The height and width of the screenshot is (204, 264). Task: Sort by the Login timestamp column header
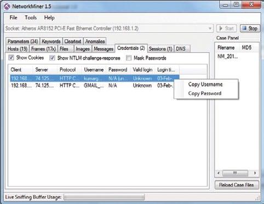pyautogui.click(x=167, y=70)
